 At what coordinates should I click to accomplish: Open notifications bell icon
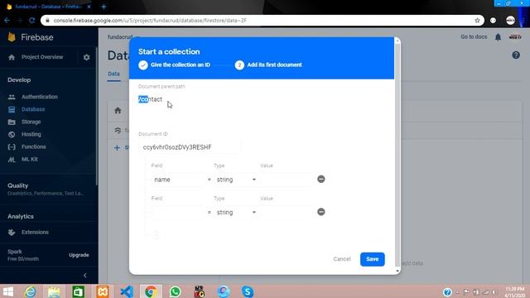498,37
